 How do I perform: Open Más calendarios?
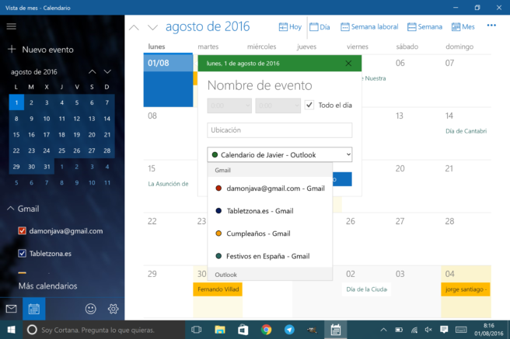[x=48, y=285]
